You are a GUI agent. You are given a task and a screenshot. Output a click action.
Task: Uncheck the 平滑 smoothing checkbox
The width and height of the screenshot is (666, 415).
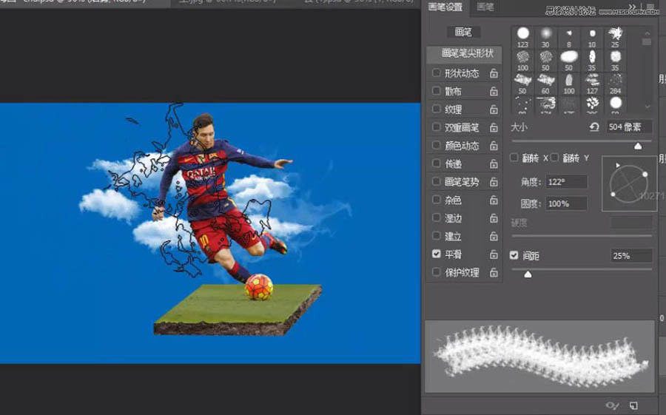pyautogui.click(x=437, y=254)
